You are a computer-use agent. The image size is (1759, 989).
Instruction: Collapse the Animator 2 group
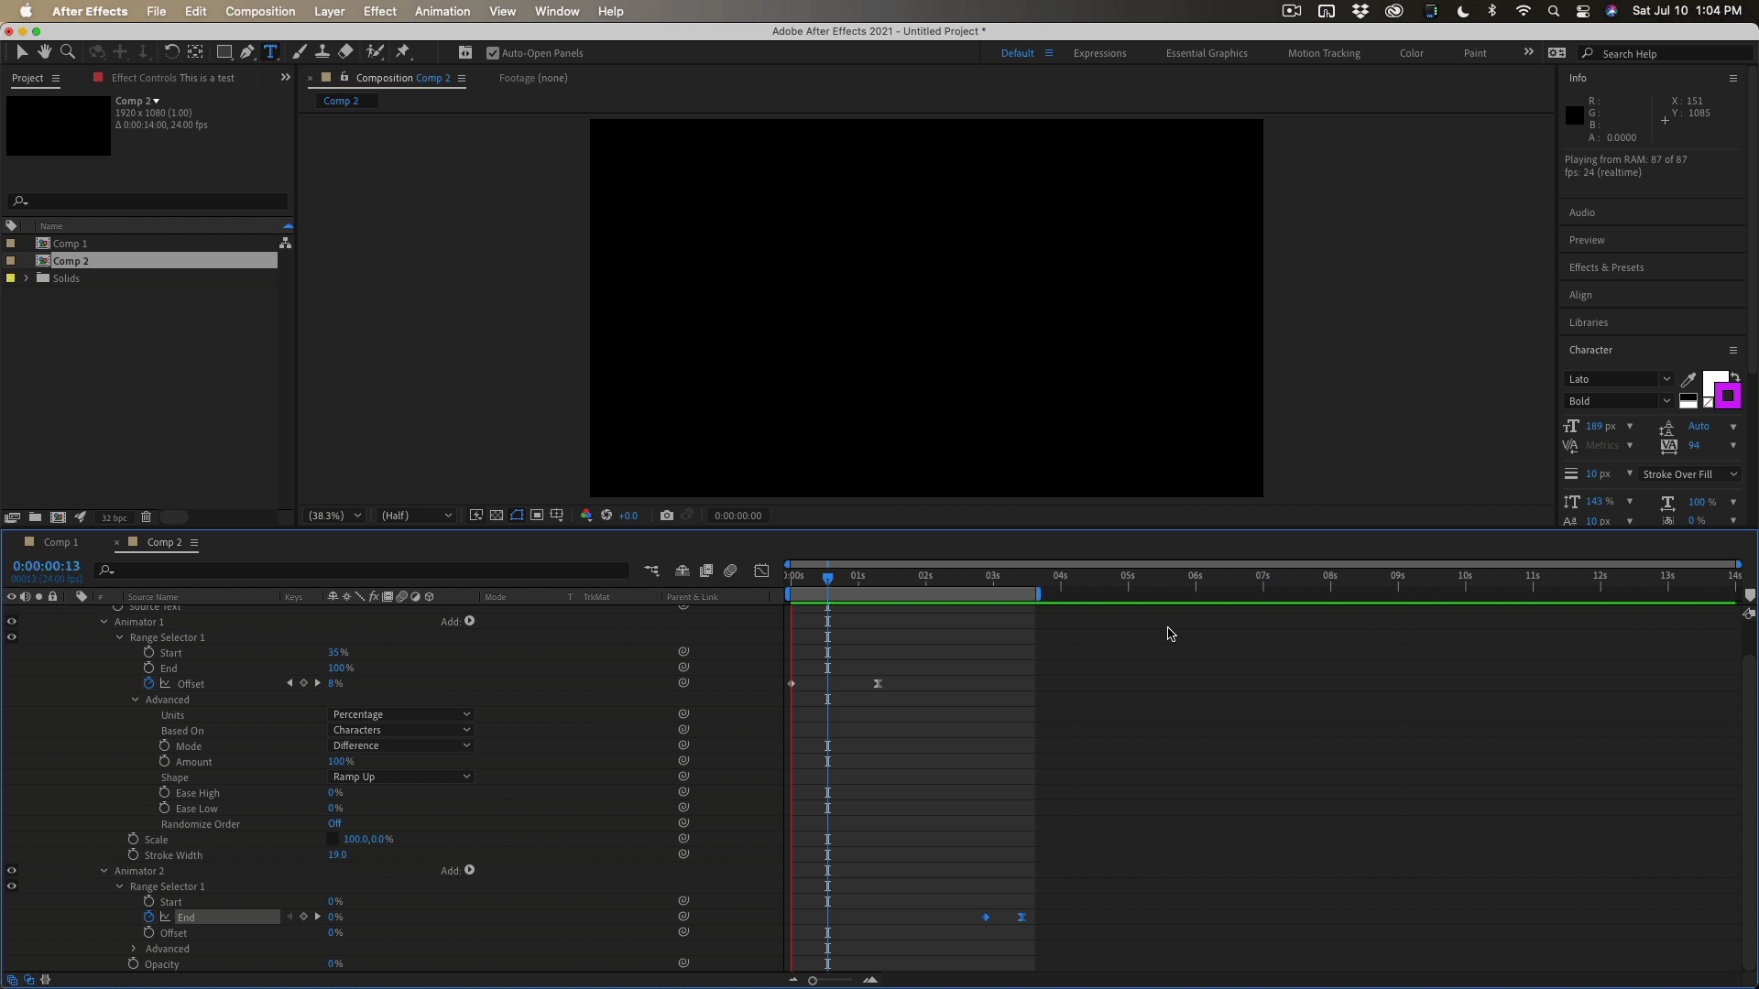(x=104, y=871)
